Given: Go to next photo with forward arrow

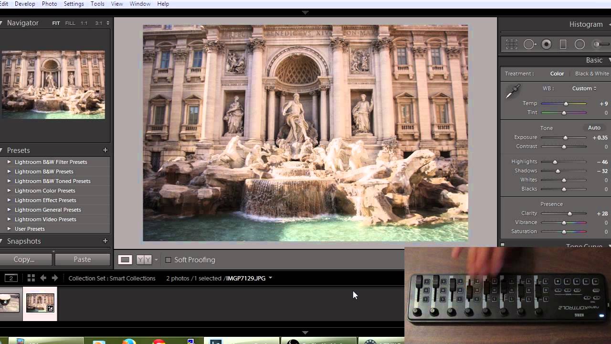Looking at the screenshot, I should (55, 278).
